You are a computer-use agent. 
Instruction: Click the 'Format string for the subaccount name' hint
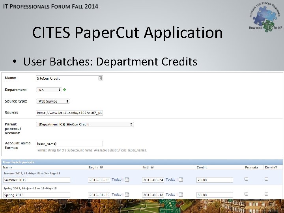tap(92, 150)
